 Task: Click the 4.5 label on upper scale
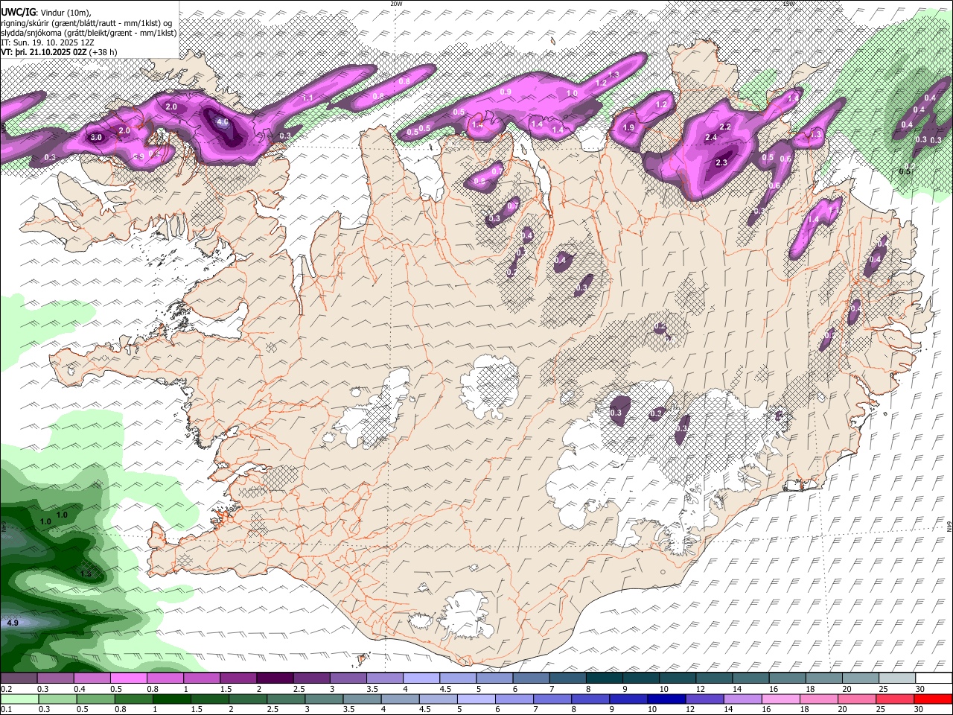(445, 690)
